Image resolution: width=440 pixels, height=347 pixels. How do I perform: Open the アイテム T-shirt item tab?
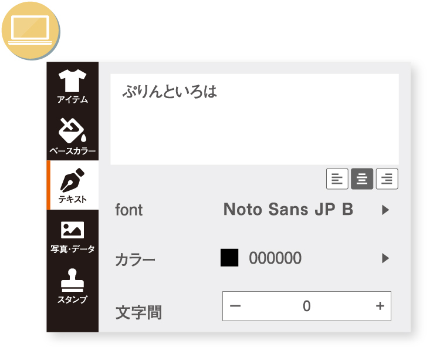pos(72,86)
